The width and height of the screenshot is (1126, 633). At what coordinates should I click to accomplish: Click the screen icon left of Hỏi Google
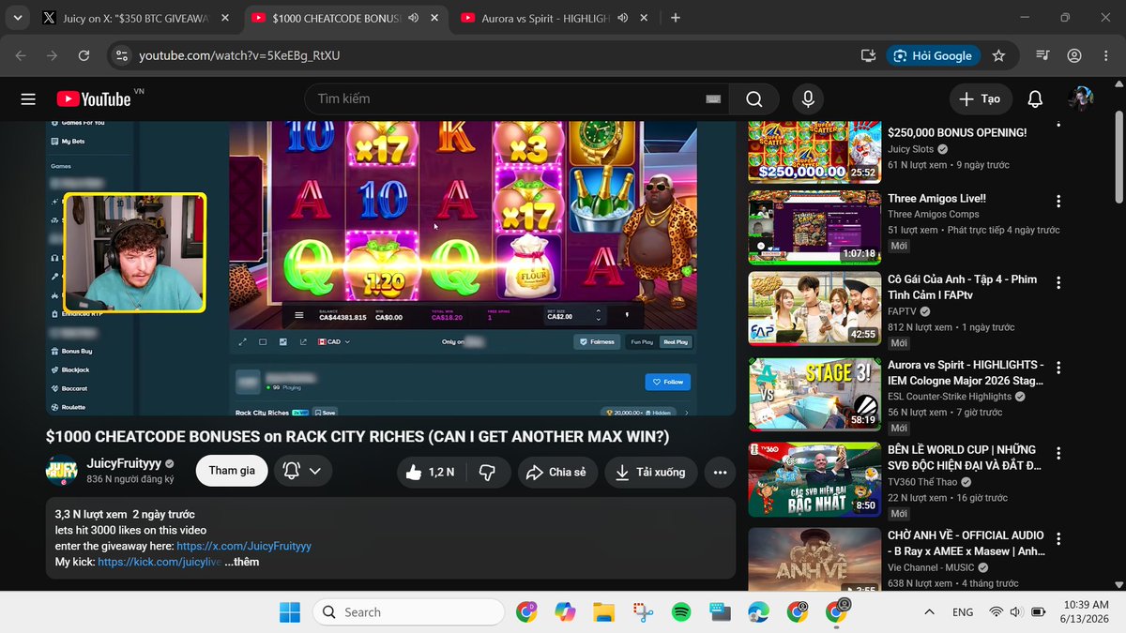point(868,55)
